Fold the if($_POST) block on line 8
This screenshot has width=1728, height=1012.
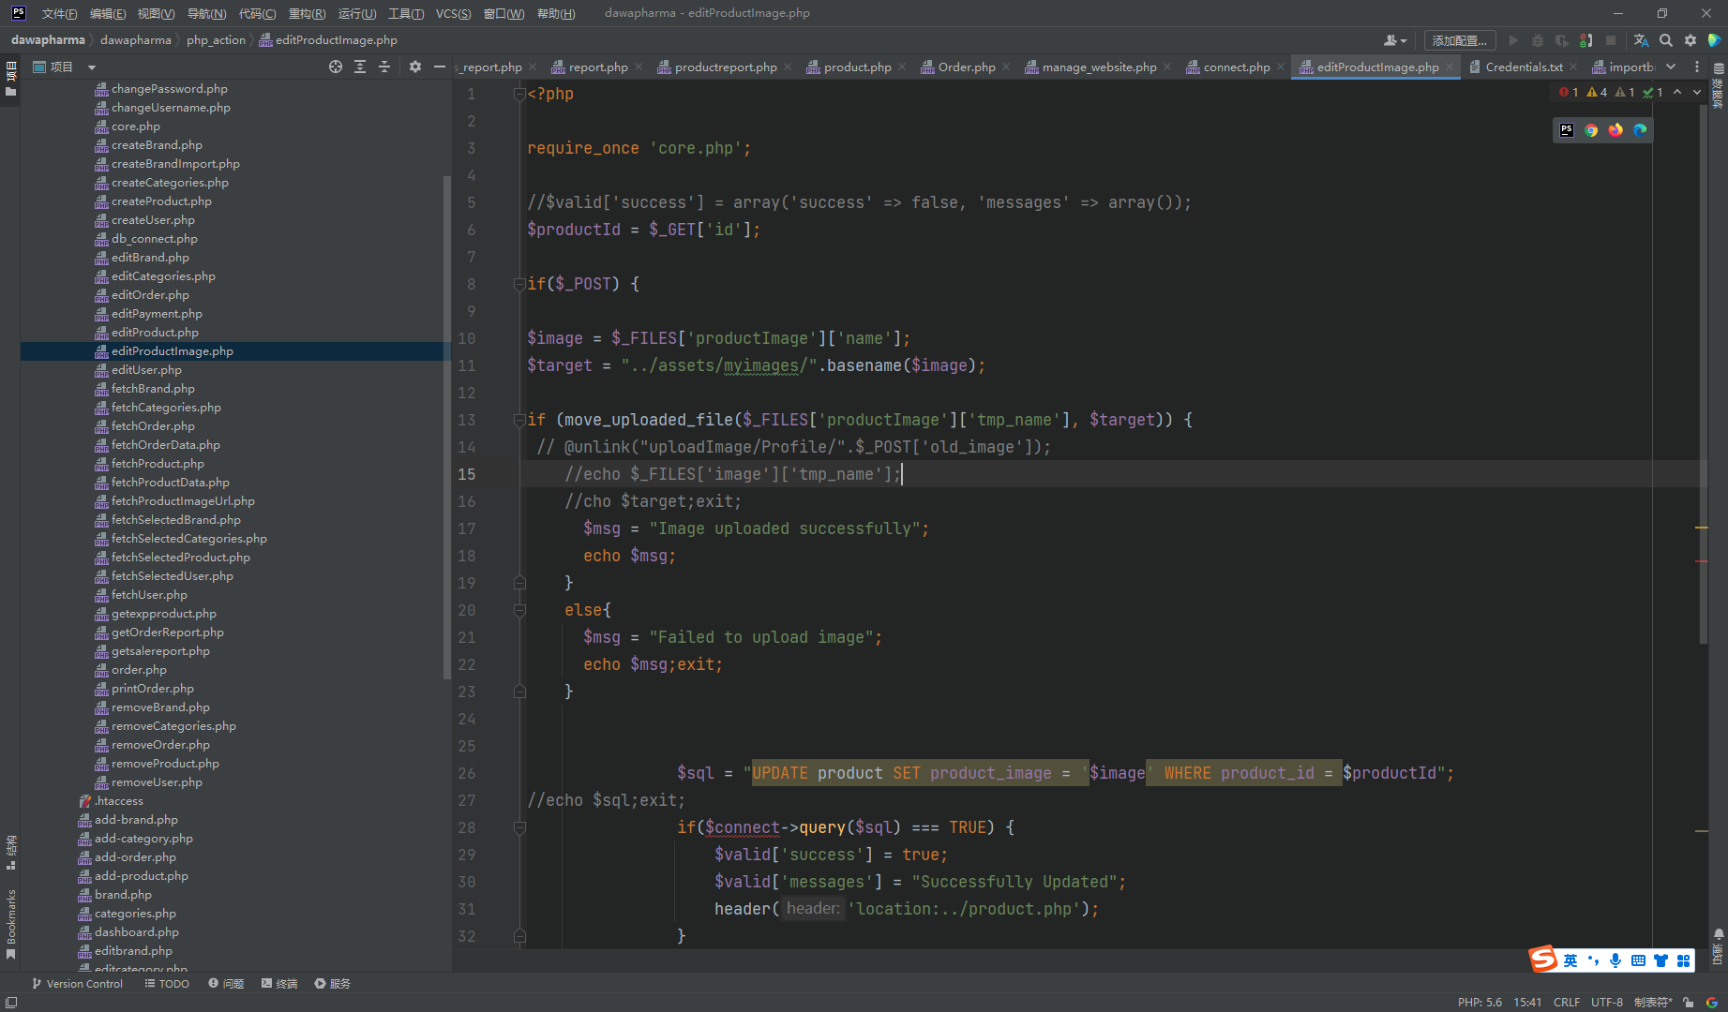519,284
